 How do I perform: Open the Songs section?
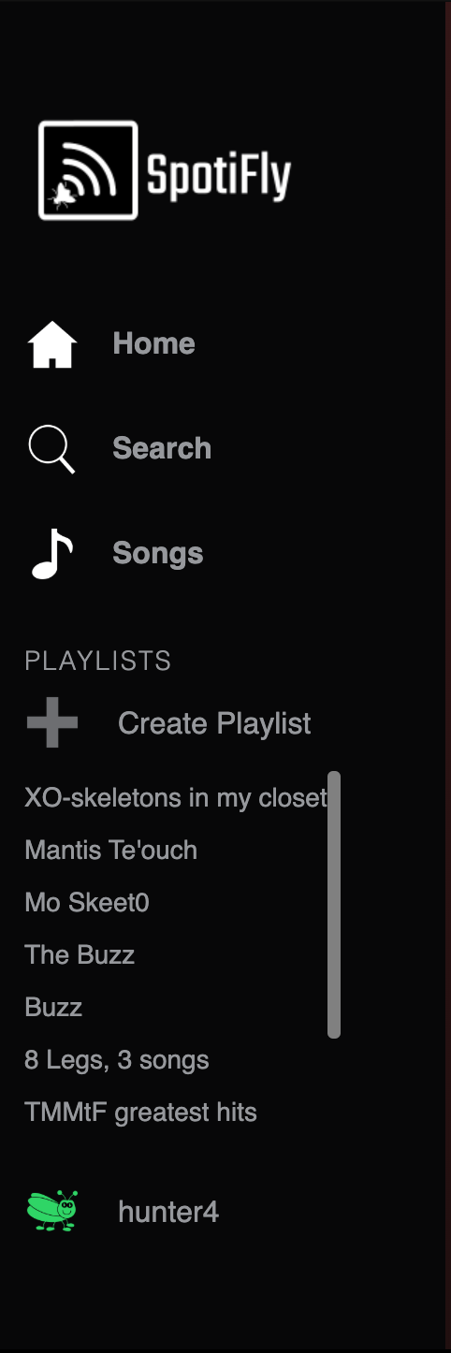pos(158,553)
